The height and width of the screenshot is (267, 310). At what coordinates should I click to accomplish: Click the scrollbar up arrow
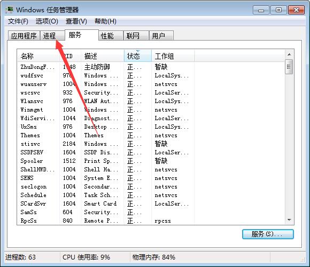[x=289, y=54]
